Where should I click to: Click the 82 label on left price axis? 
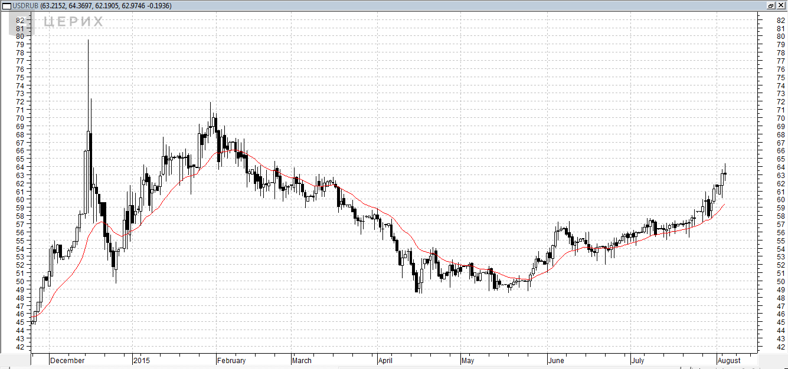click(x=20, y=20)
